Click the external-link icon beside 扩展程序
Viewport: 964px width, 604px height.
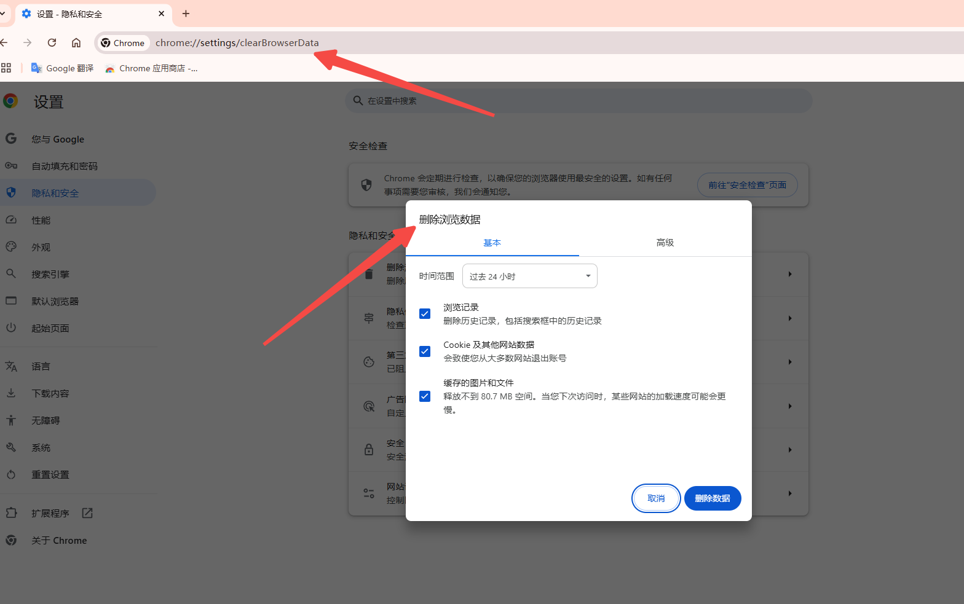coord(87,512)
